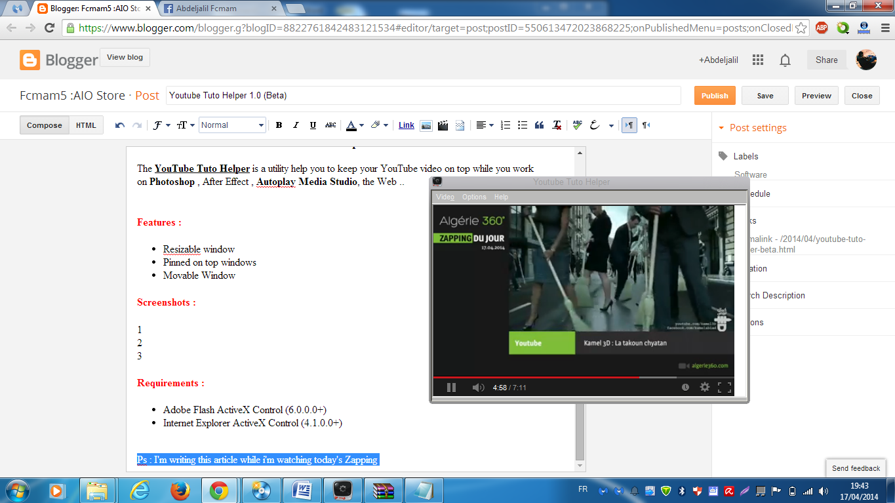Click the Link button in the editor toolbar
The image size is (895, 503).
coord(407,125)
